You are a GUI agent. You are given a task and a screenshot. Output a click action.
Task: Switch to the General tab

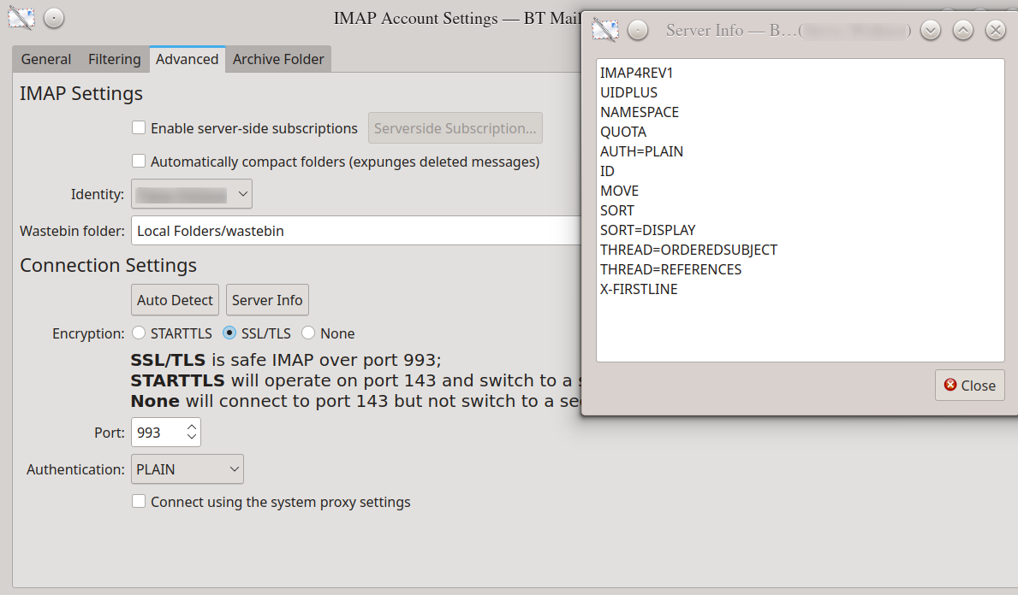[45, 59]
